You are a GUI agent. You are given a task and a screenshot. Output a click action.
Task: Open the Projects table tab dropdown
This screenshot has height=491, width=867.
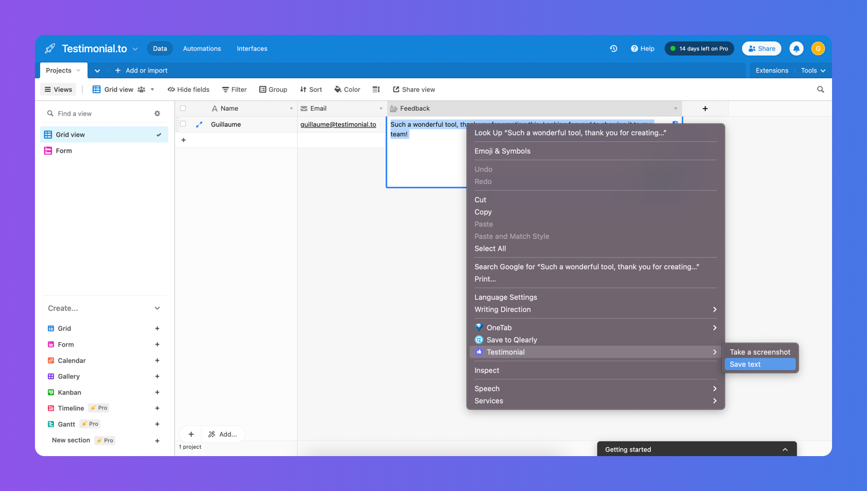point(78,70)
